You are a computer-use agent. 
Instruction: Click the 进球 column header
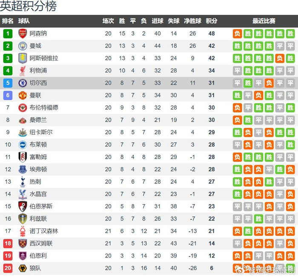pos(158,21)
